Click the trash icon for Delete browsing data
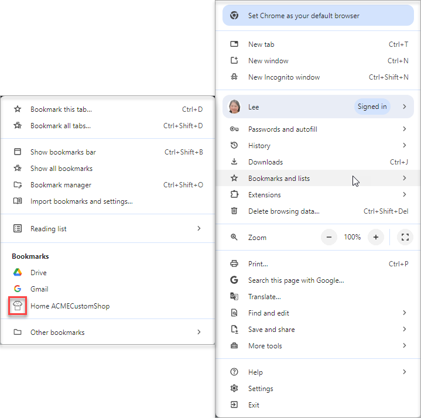Image resolution: width=421 pixels, height=418 pixels. 234,211
